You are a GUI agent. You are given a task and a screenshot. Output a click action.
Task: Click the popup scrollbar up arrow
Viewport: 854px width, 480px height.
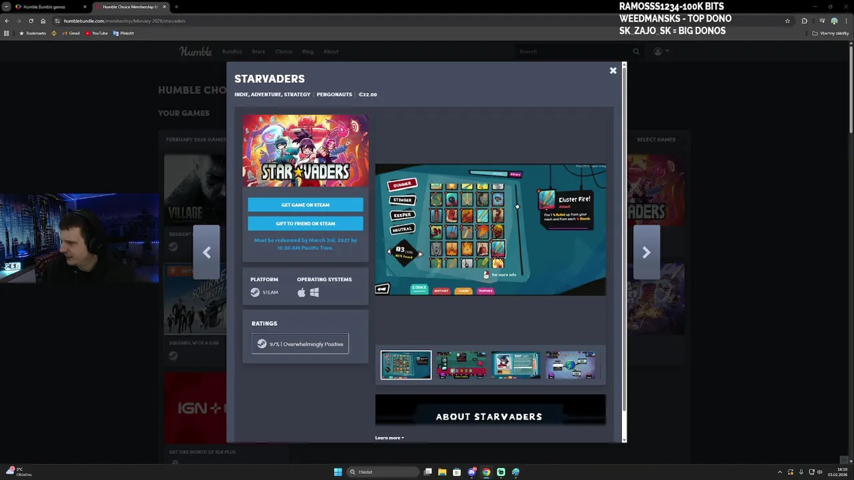624,65
